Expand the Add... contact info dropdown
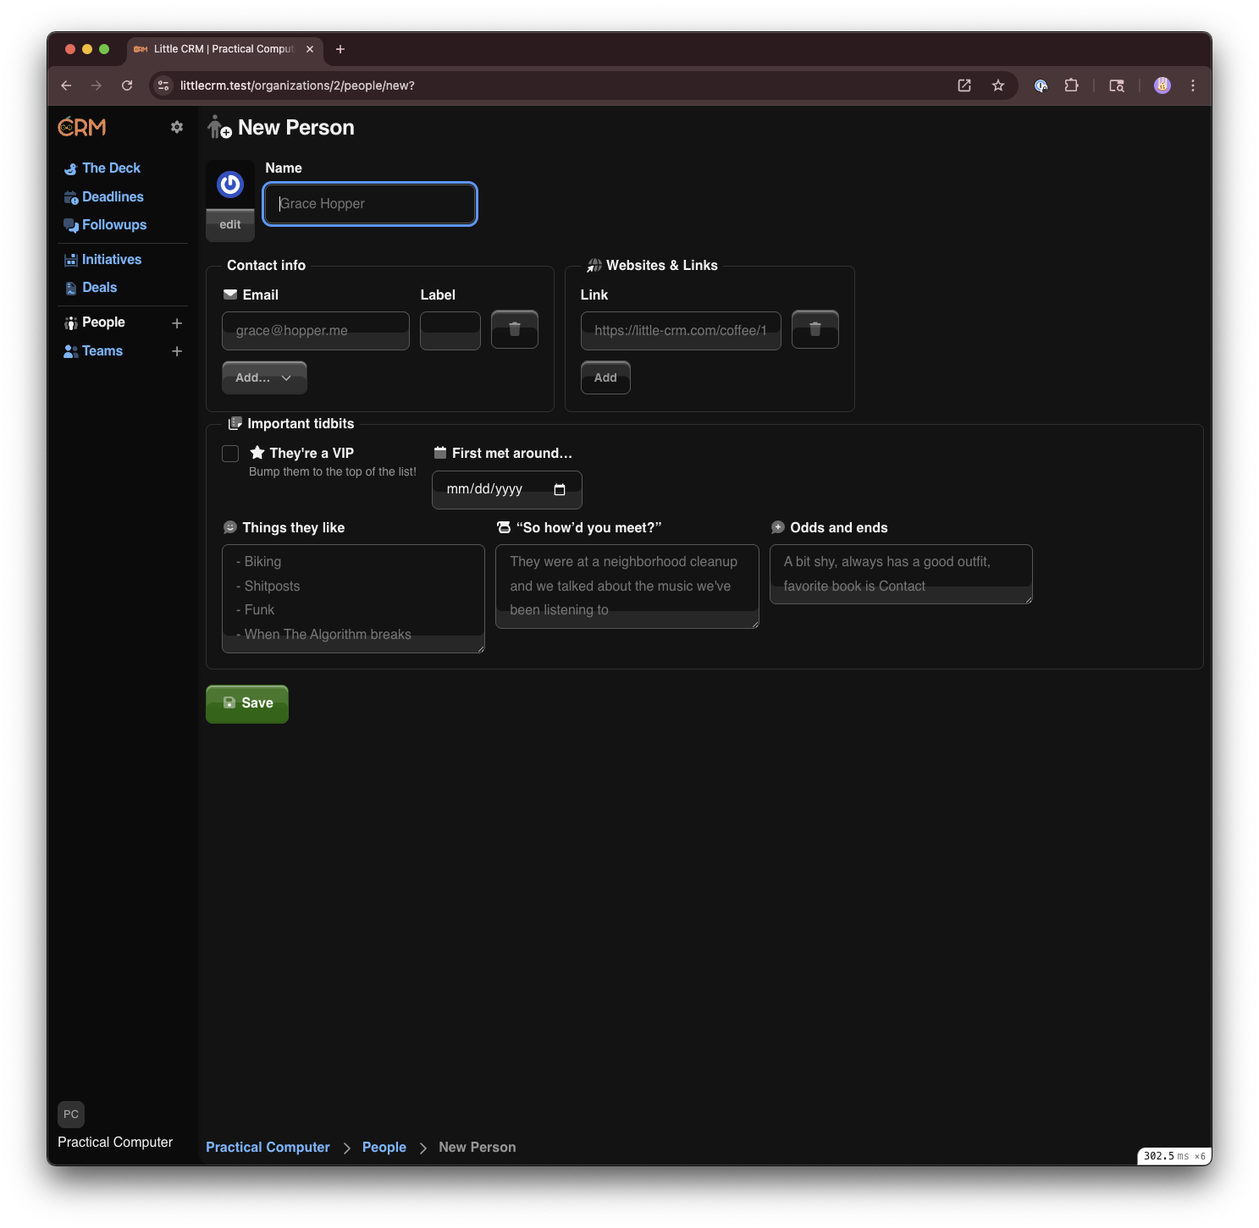 pos(264,377)
